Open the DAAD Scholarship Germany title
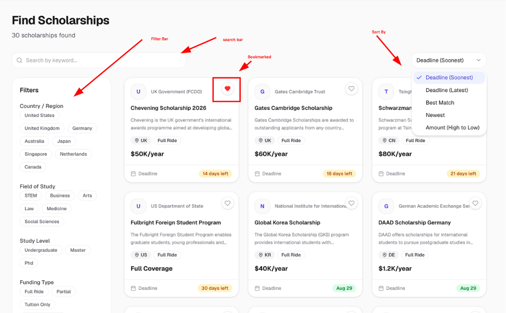This screenshot has height=313, width=506. 415,223
